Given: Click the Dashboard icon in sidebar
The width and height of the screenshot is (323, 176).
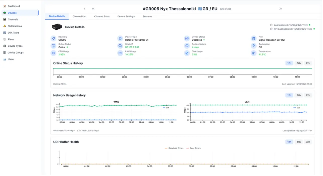Looking at the screenshot, I should point(5,6).
